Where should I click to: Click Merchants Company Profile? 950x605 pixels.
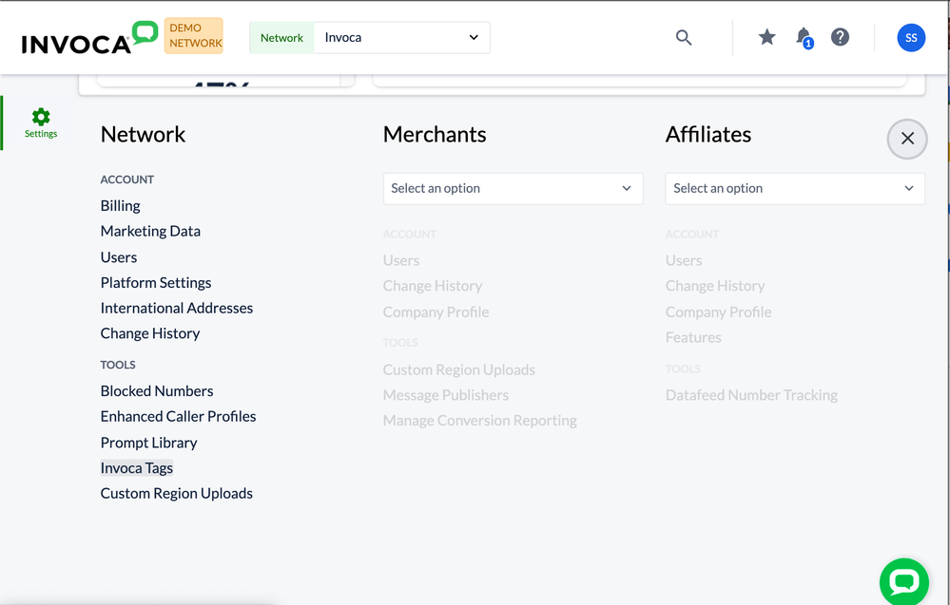436,312
